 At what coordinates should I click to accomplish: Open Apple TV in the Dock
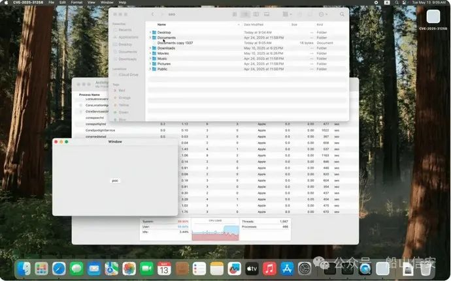[x=252, y=269]
